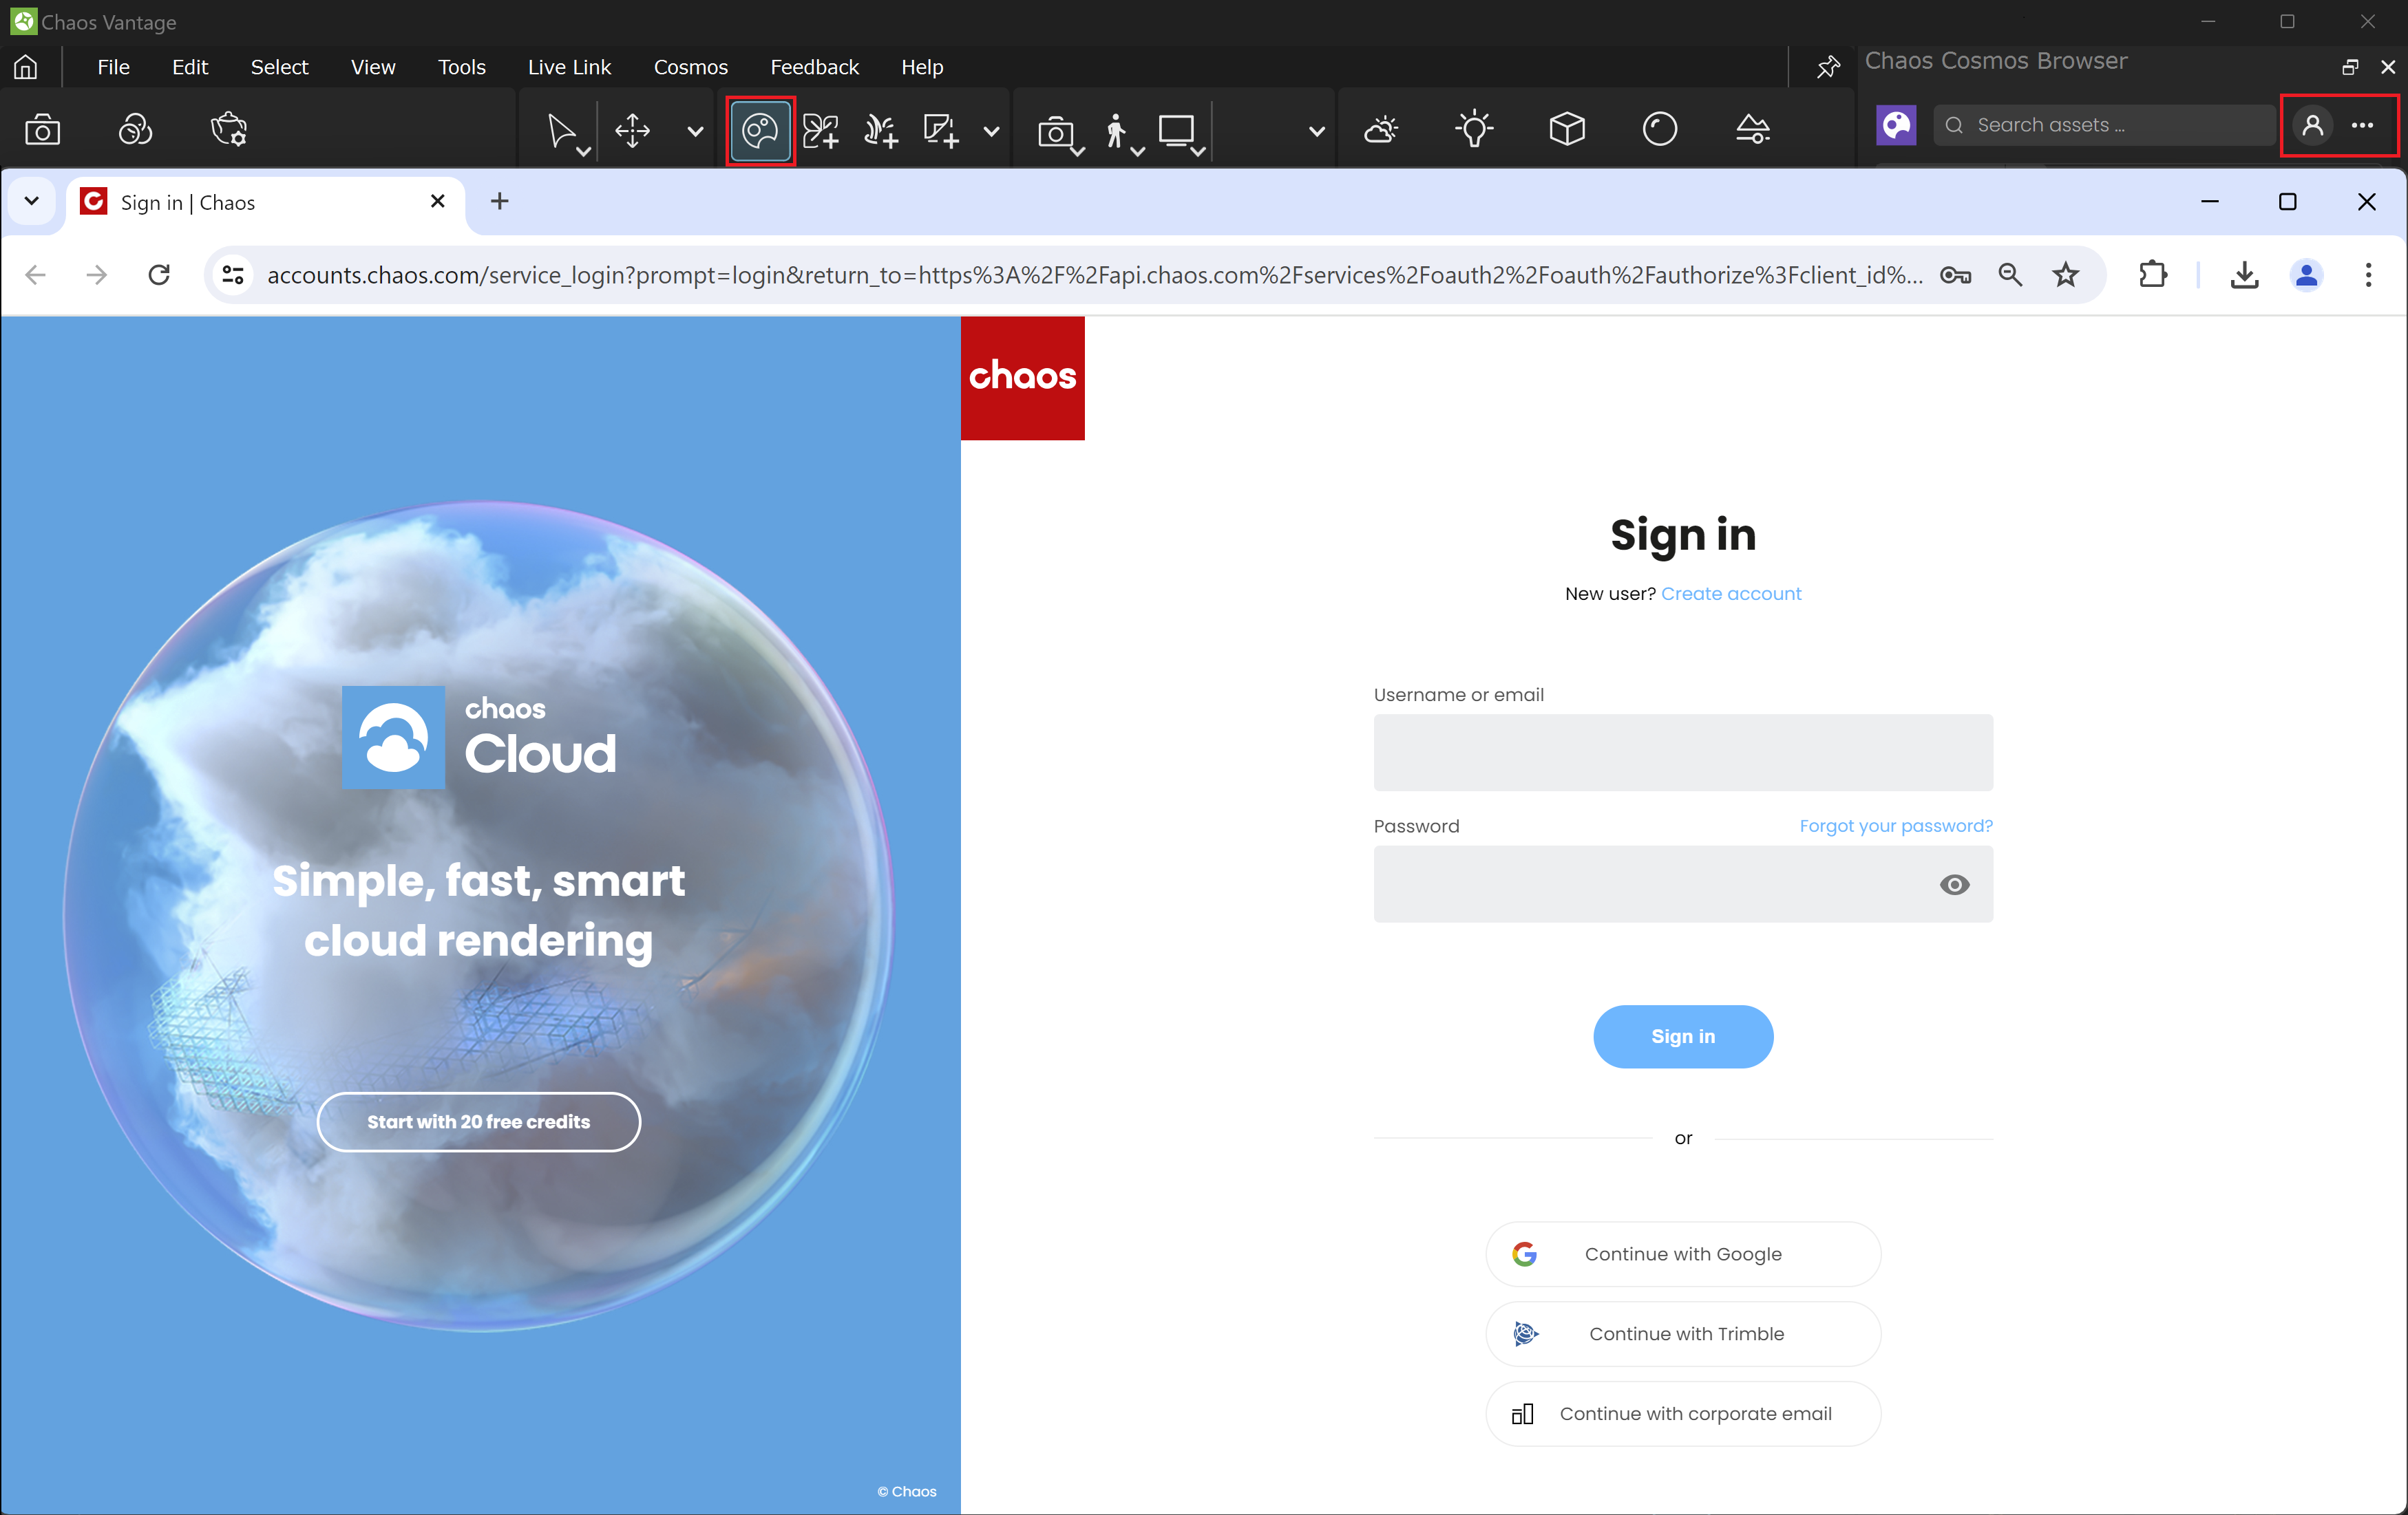
Task: View site information in the address bar
Action: tap(233, 275)
